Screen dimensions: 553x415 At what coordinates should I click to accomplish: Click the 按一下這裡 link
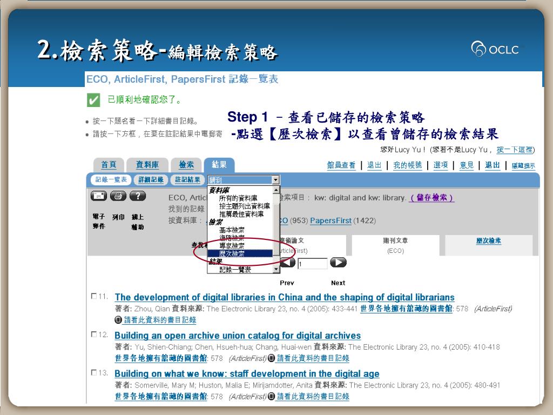515,150
